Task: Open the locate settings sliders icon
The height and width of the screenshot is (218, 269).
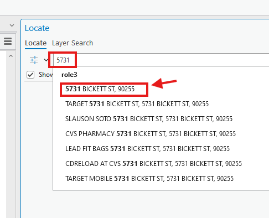Action: tap(34, 60)
